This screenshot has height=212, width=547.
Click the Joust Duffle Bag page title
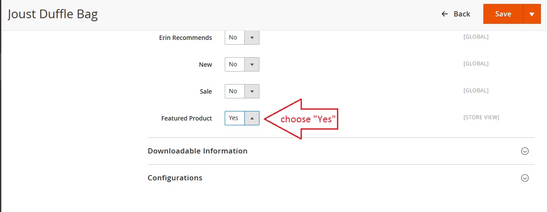53,15
